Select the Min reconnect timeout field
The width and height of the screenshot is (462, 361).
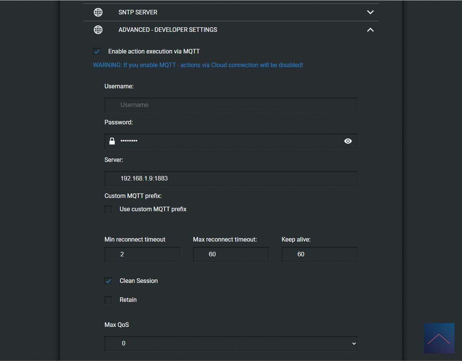point(142,254)
